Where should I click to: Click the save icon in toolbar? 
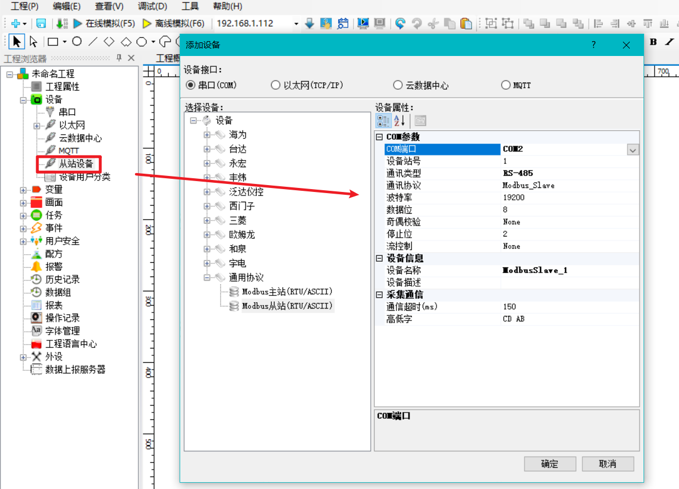point(41,23)
